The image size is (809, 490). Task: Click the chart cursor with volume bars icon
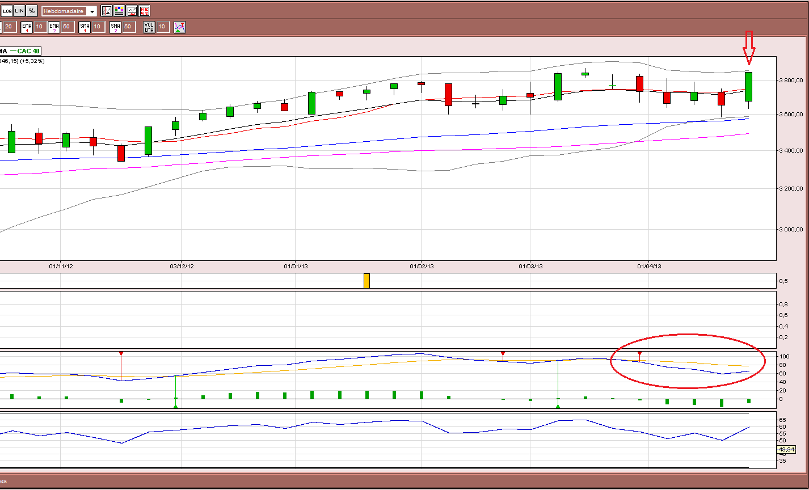[x=107, y=11]
